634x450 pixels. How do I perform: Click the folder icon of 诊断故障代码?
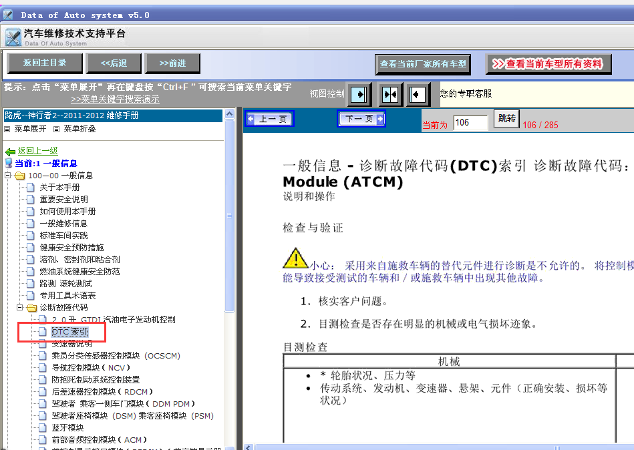(31, 308)
